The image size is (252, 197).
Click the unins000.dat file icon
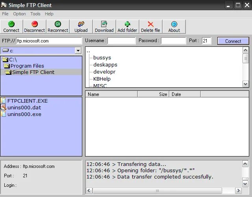click(x=4, y=107)
